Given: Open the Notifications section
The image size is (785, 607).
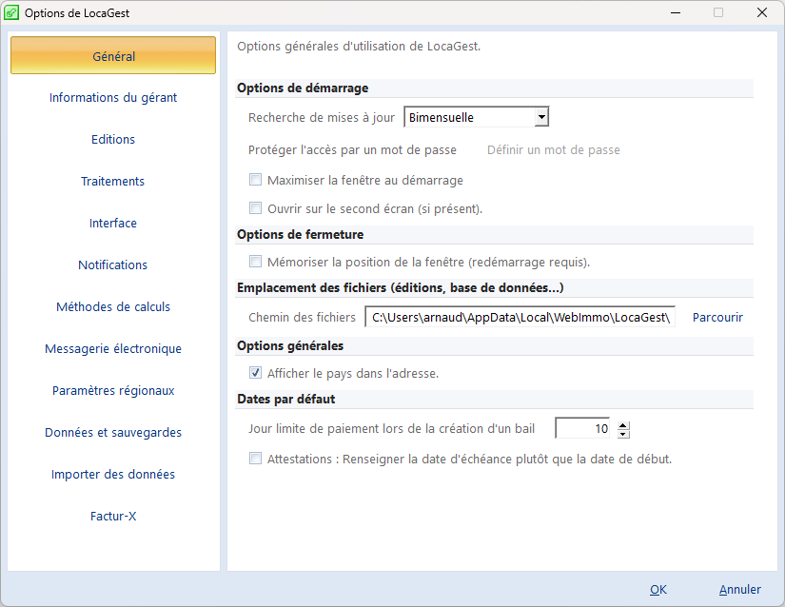Looking at the screenshot, I should tap(113, 264).
